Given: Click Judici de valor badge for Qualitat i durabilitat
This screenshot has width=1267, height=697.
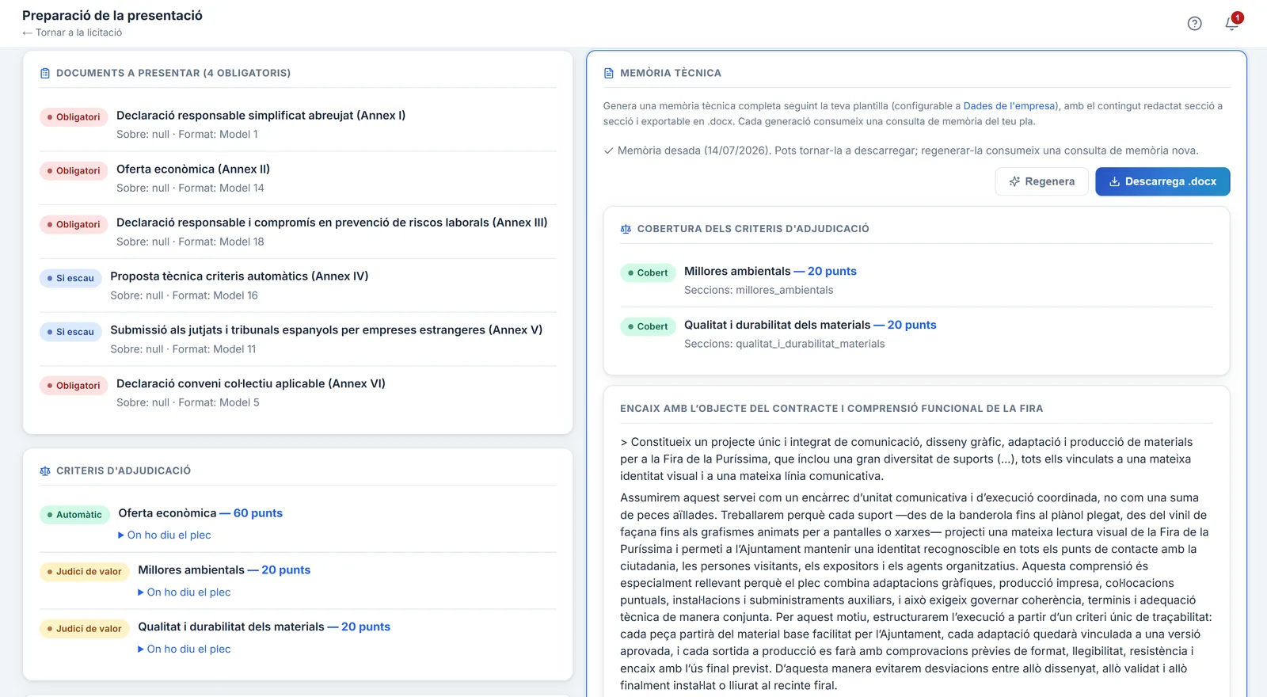Looking at the screenshot, I should (x=84, y=629).
